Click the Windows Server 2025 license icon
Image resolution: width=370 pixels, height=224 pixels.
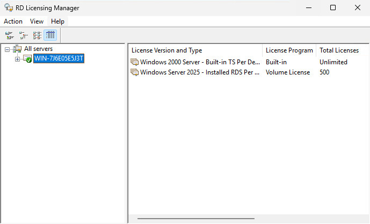pyautogui.click(x=134, y=72)
